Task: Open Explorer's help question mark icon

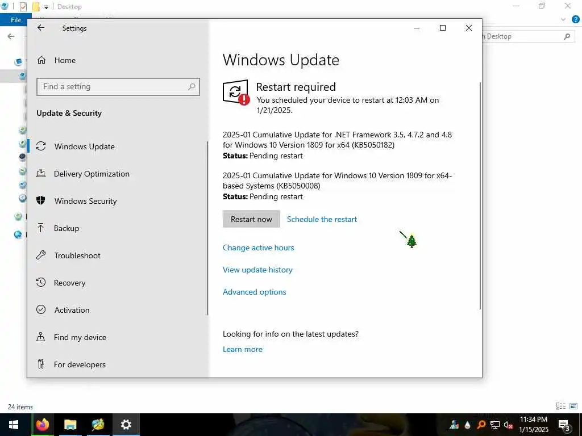Action: coord(575,20)
